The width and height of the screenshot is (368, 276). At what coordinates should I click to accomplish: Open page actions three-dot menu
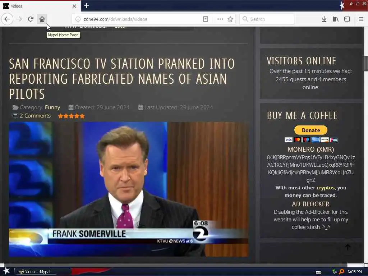[x=220, y=19]
